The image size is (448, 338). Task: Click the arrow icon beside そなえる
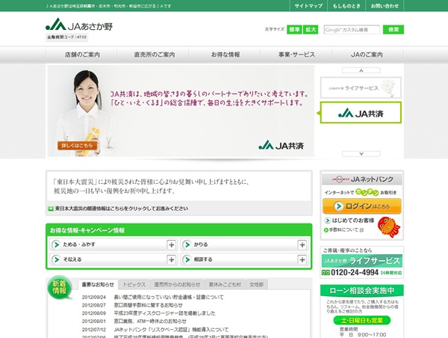pos(56,259)
